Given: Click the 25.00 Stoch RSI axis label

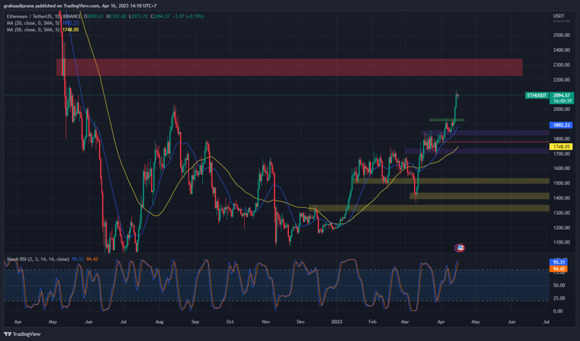Looking at the screenshot, I should coord(559,298).
